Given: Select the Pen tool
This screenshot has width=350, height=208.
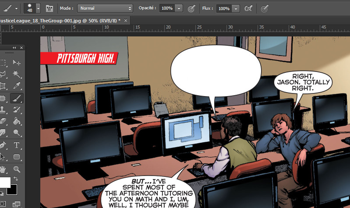Looking at the screenshot, I should pos(3,145).
